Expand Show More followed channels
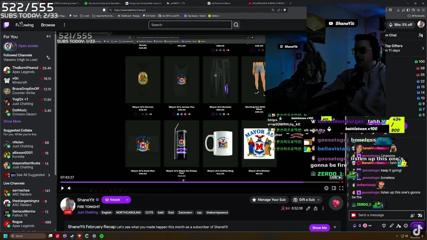This screenshot has height=240, width=427. click(12, 121)
